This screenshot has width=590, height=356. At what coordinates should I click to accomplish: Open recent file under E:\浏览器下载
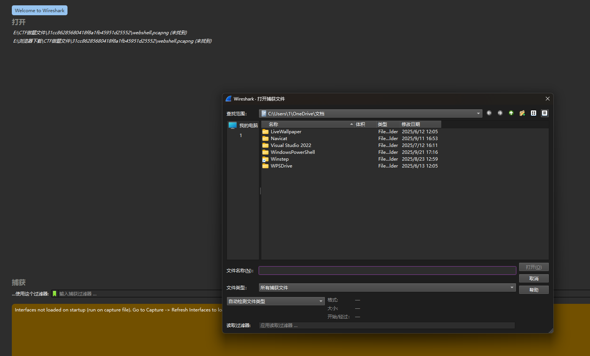(113, 41)
